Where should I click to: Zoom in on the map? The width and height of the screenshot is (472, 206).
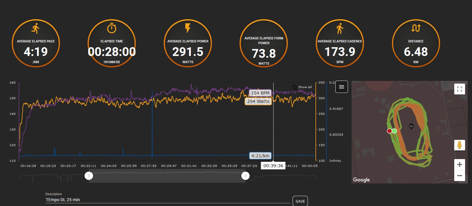[x=459, y=165]
